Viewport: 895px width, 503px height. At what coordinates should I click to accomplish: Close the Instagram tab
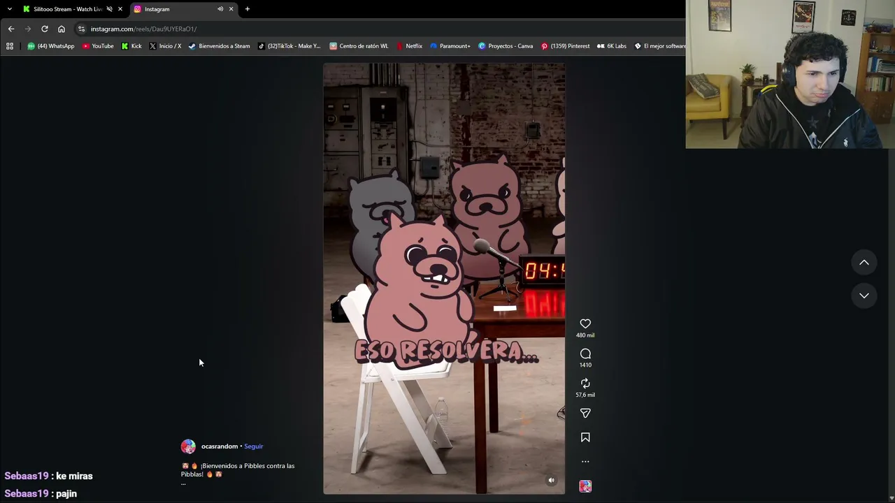231,9
